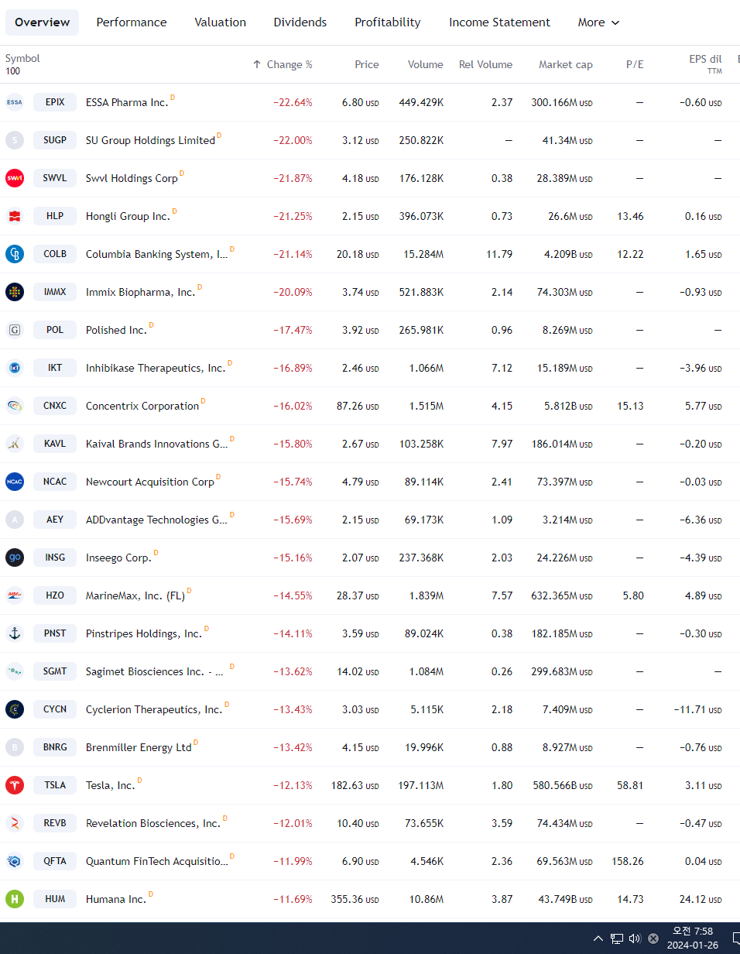
Task: Open the SUGP ticker symbol
Action: (55, 140)
